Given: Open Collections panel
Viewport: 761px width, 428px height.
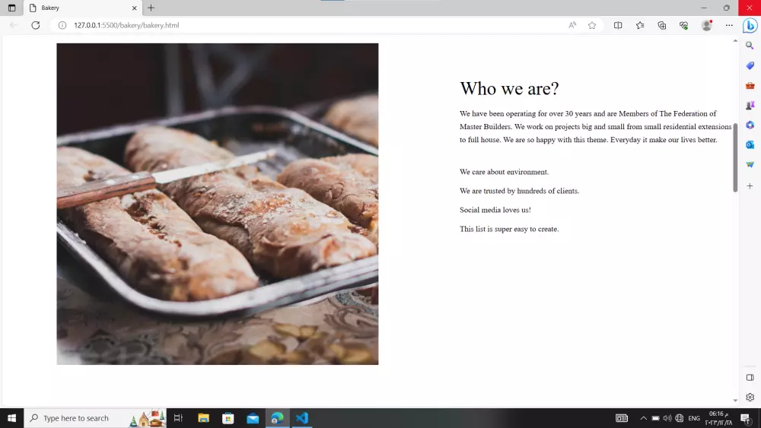Looking at the screenshot, I should click(x=662, y=25).
